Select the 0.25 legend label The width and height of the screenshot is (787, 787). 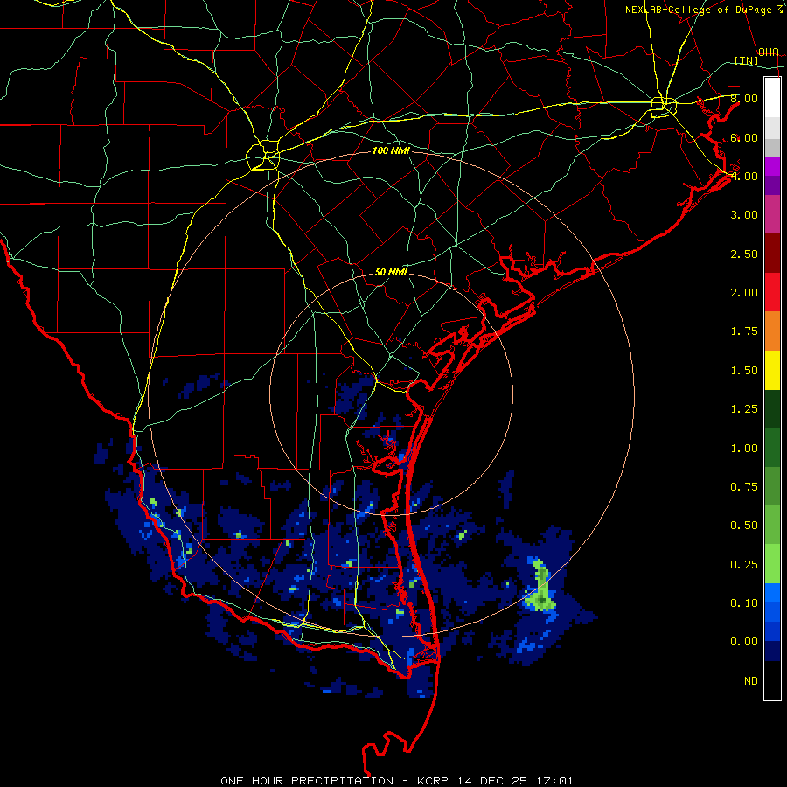[744, 565]
